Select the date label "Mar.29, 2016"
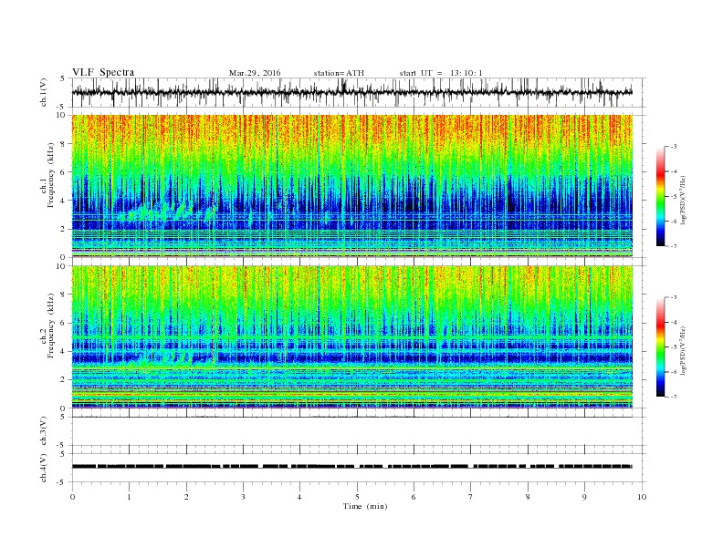The width and height of the screenshot is (723, 558). pos(255,73)
